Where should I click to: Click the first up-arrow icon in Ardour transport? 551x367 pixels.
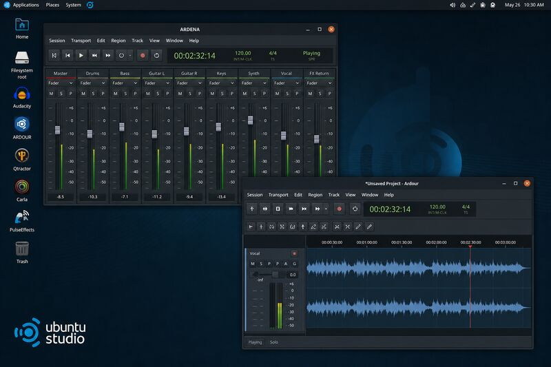(x=252, y=209)
